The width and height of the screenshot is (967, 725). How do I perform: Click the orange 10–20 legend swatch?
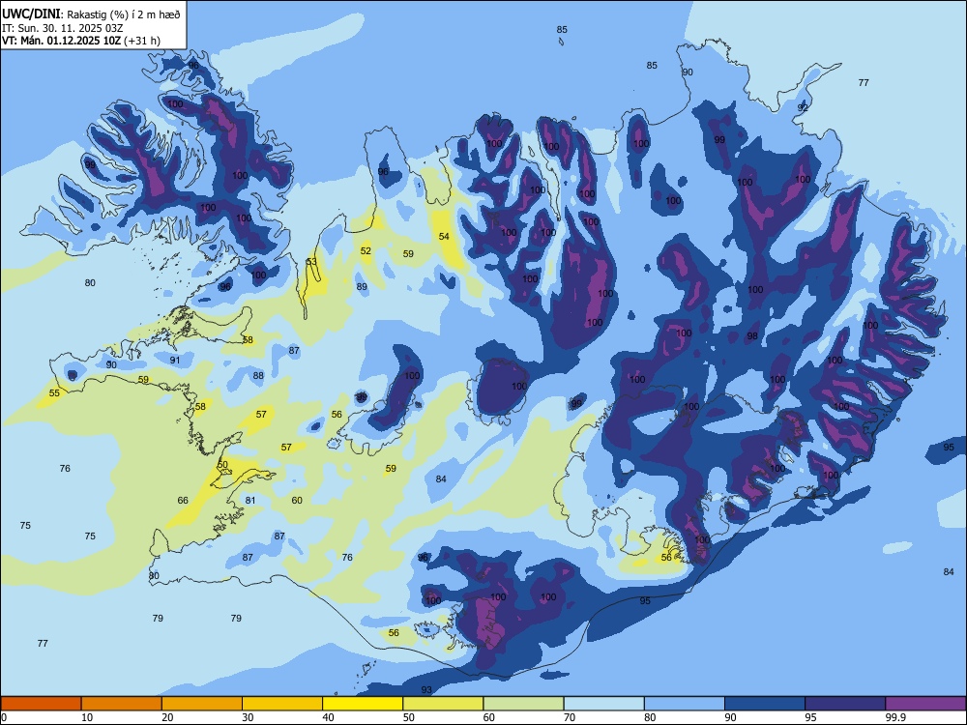pyautogui.click(x=122, y=704)
